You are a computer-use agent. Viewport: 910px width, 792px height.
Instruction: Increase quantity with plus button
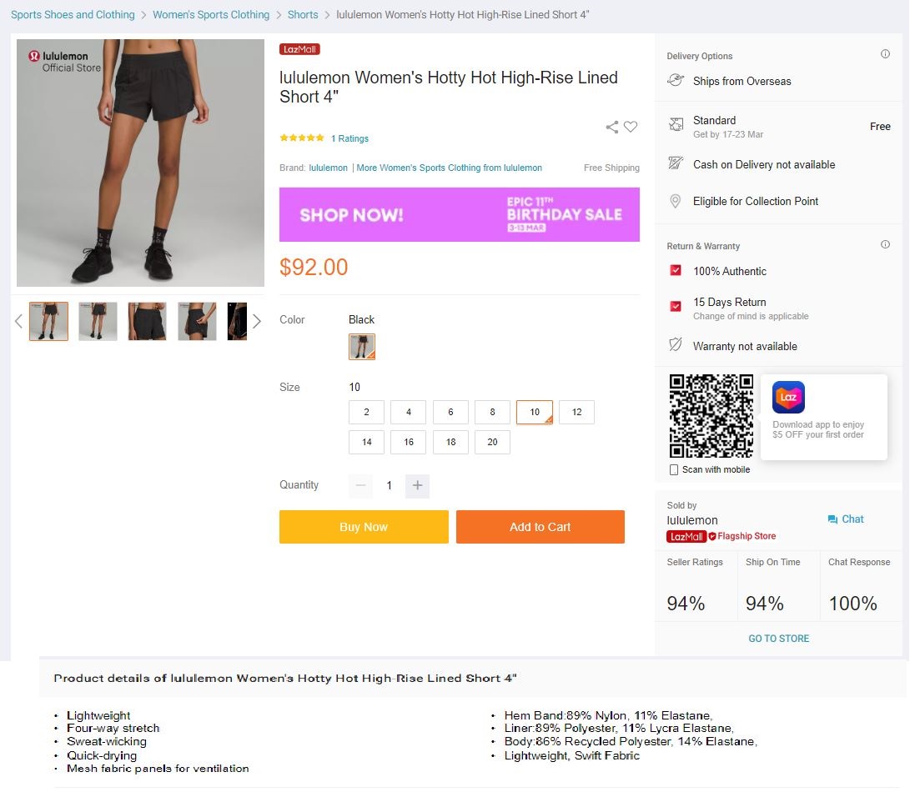pos(417,486)
